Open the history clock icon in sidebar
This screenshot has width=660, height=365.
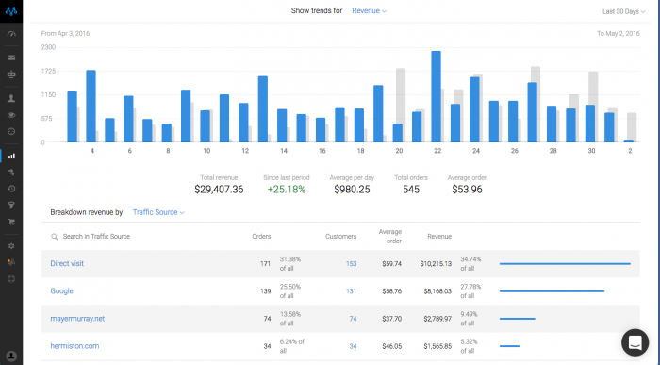point(11,189)
